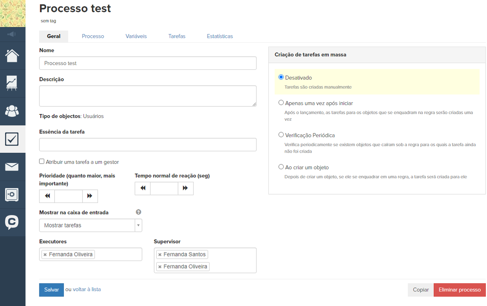Switch to the Estatísticas tab
This screenshot has width=487, height=306.
click(220, 36)
